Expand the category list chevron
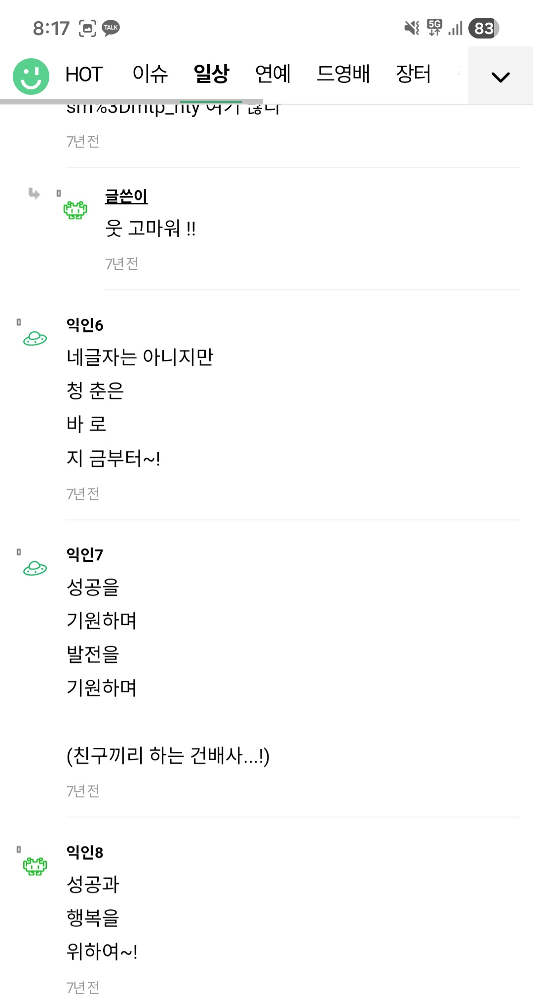The width and height of the screenshot is (533, 1008). pyautogui.click(x=500, y=77)
